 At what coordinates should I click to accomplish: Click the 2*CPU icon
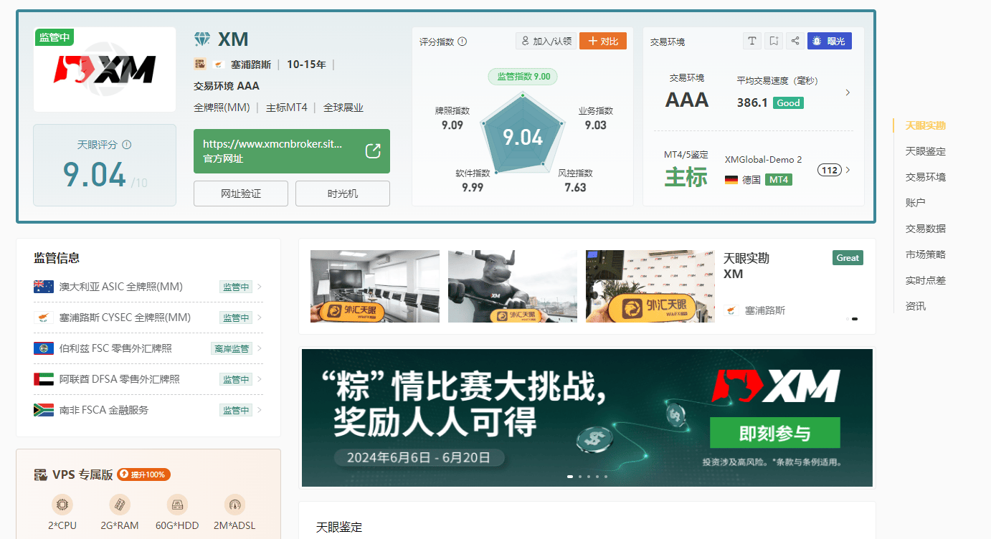tap(62, 505)
